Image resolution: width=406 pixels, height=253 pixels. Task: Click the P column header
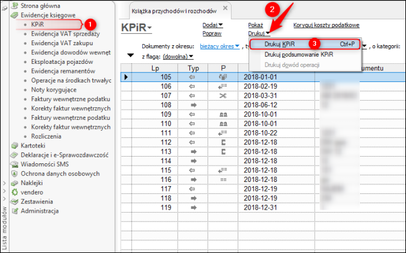[x=223, y=68]
